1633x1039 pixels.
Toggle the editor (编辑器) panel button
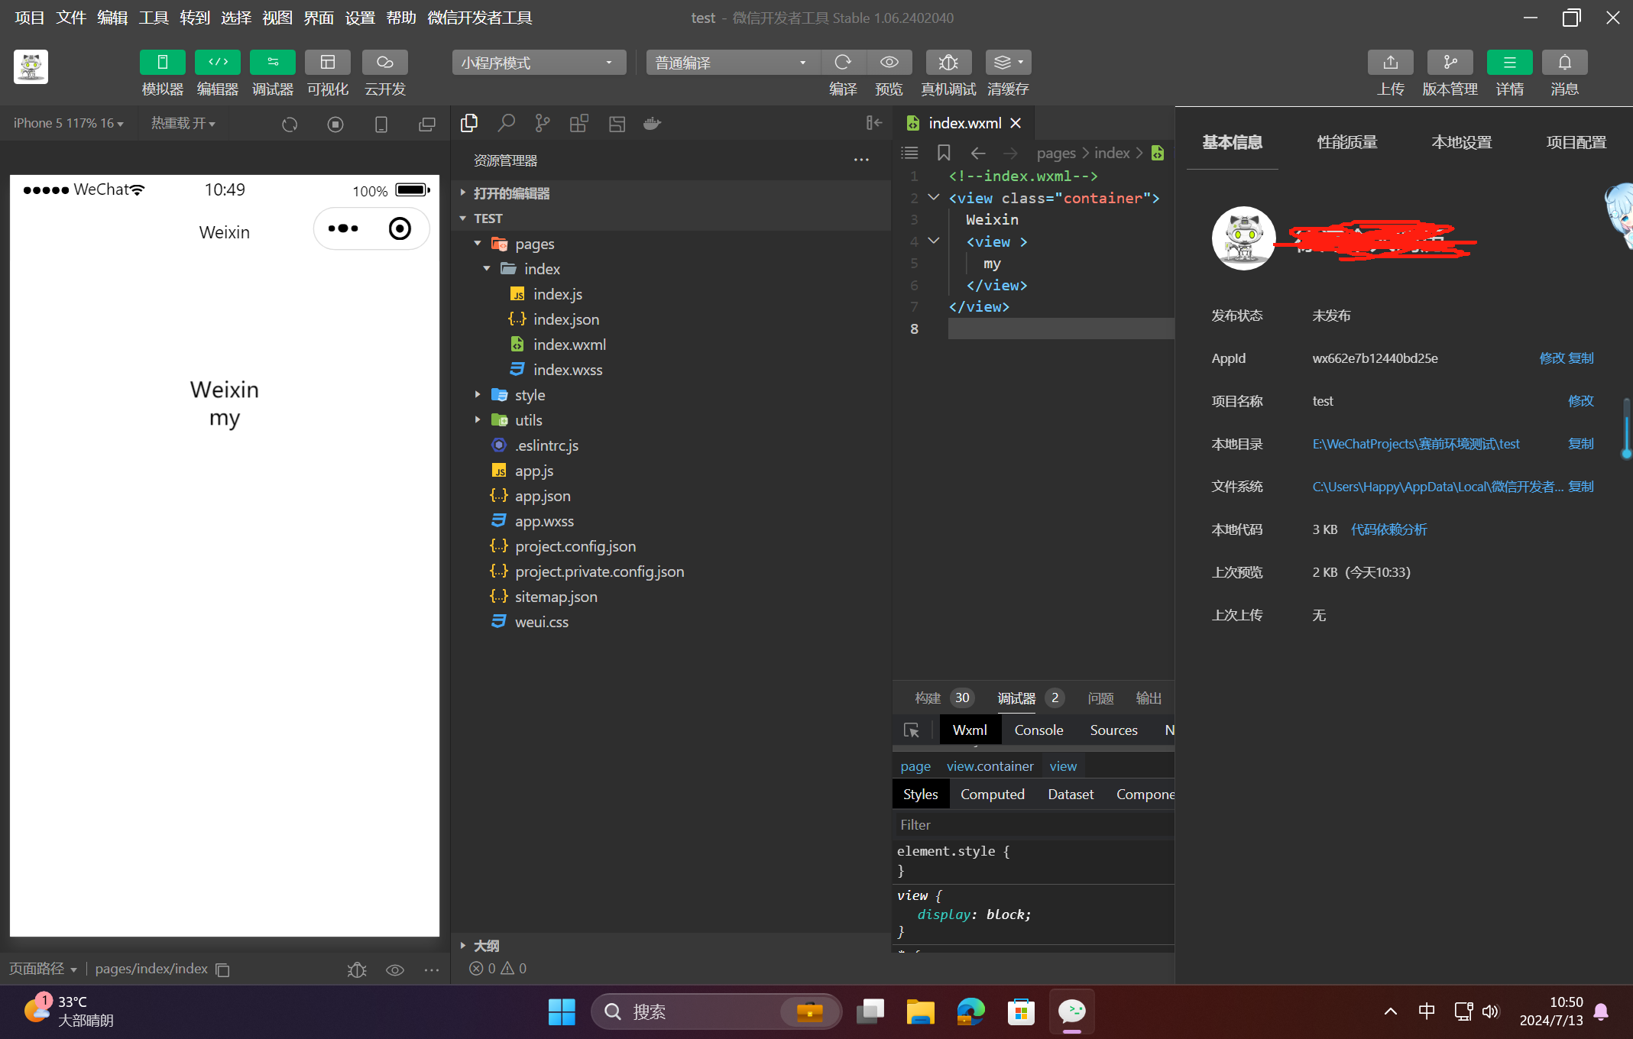pos(217,63)
